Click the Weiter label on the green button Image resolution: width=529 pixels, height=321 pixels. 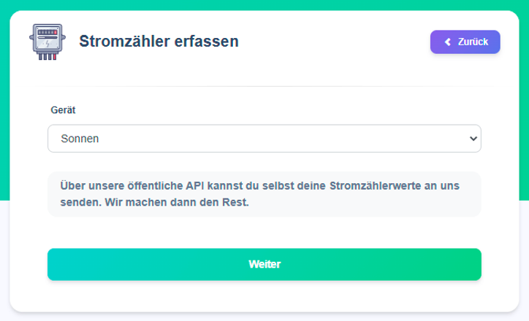(x=264, y=264)
